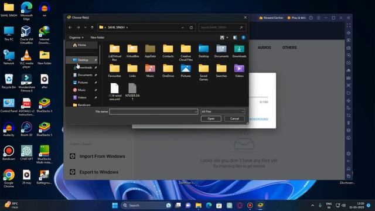Go forward in file dialog
The image size is (375, 211).
click(x=78, y=28)
